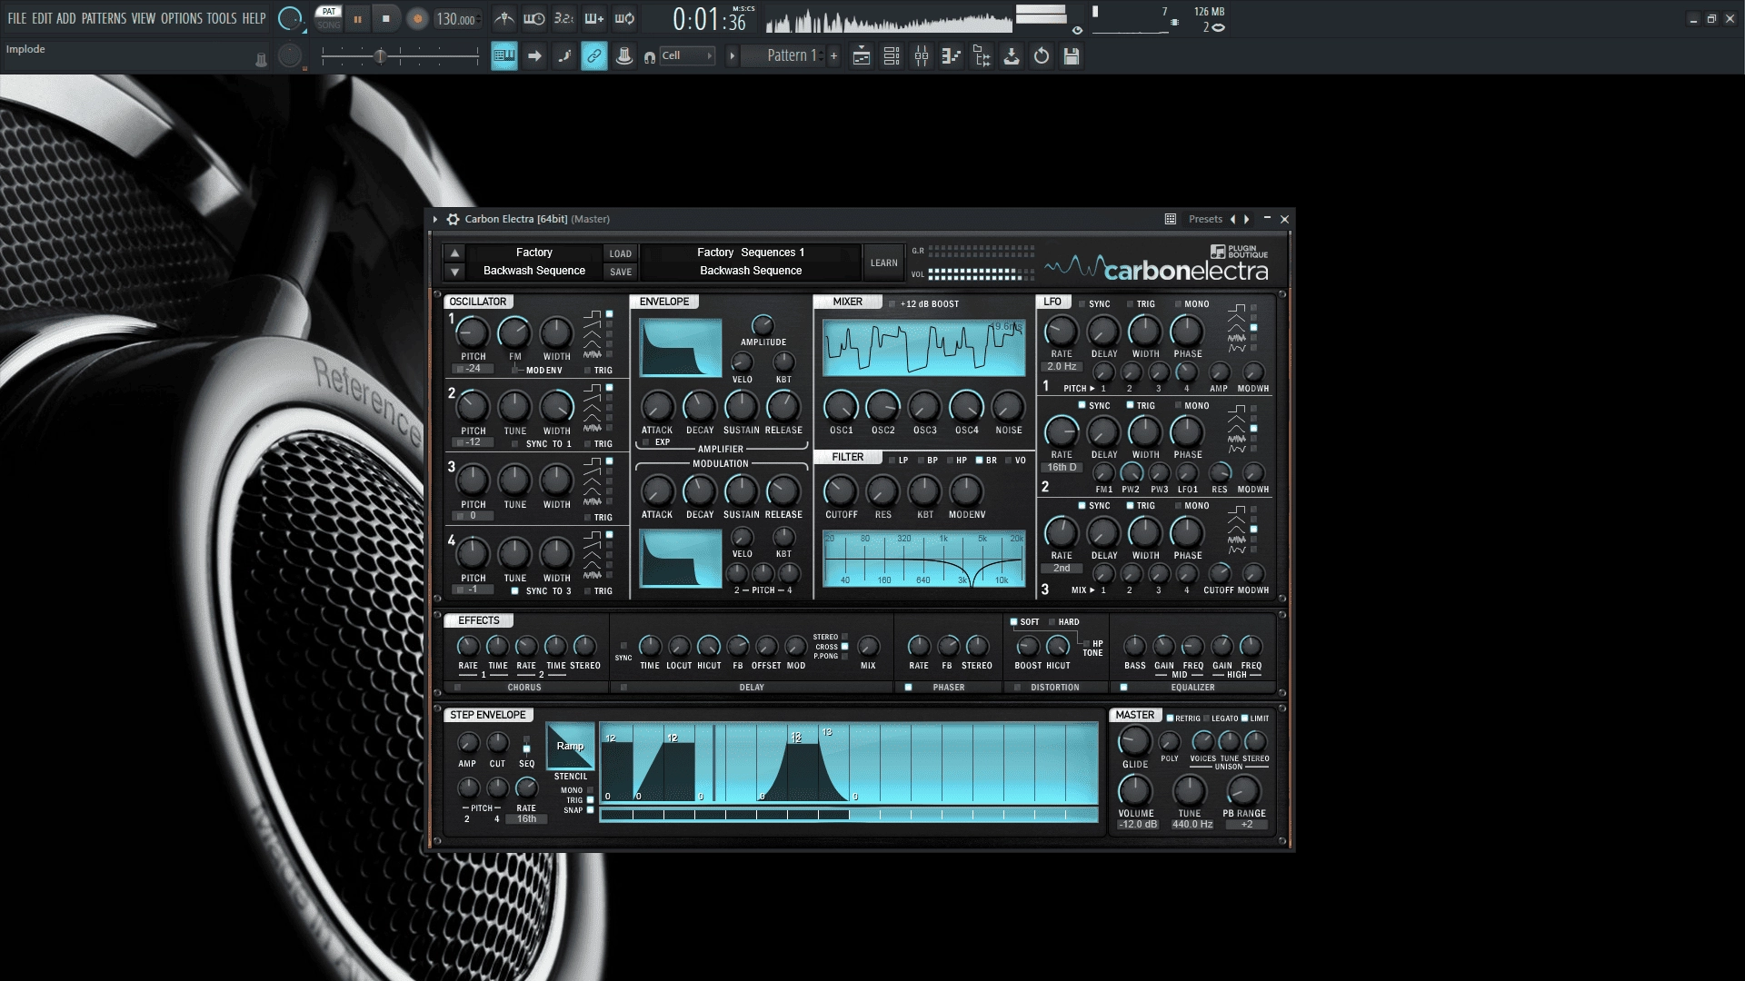
Task: Click the record button
Action: pyautogui.click(x=417, y=18)
